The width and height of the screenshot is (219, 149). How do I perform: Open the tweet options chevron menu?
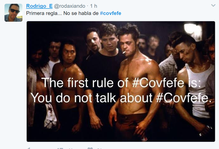tap(213, 5)
